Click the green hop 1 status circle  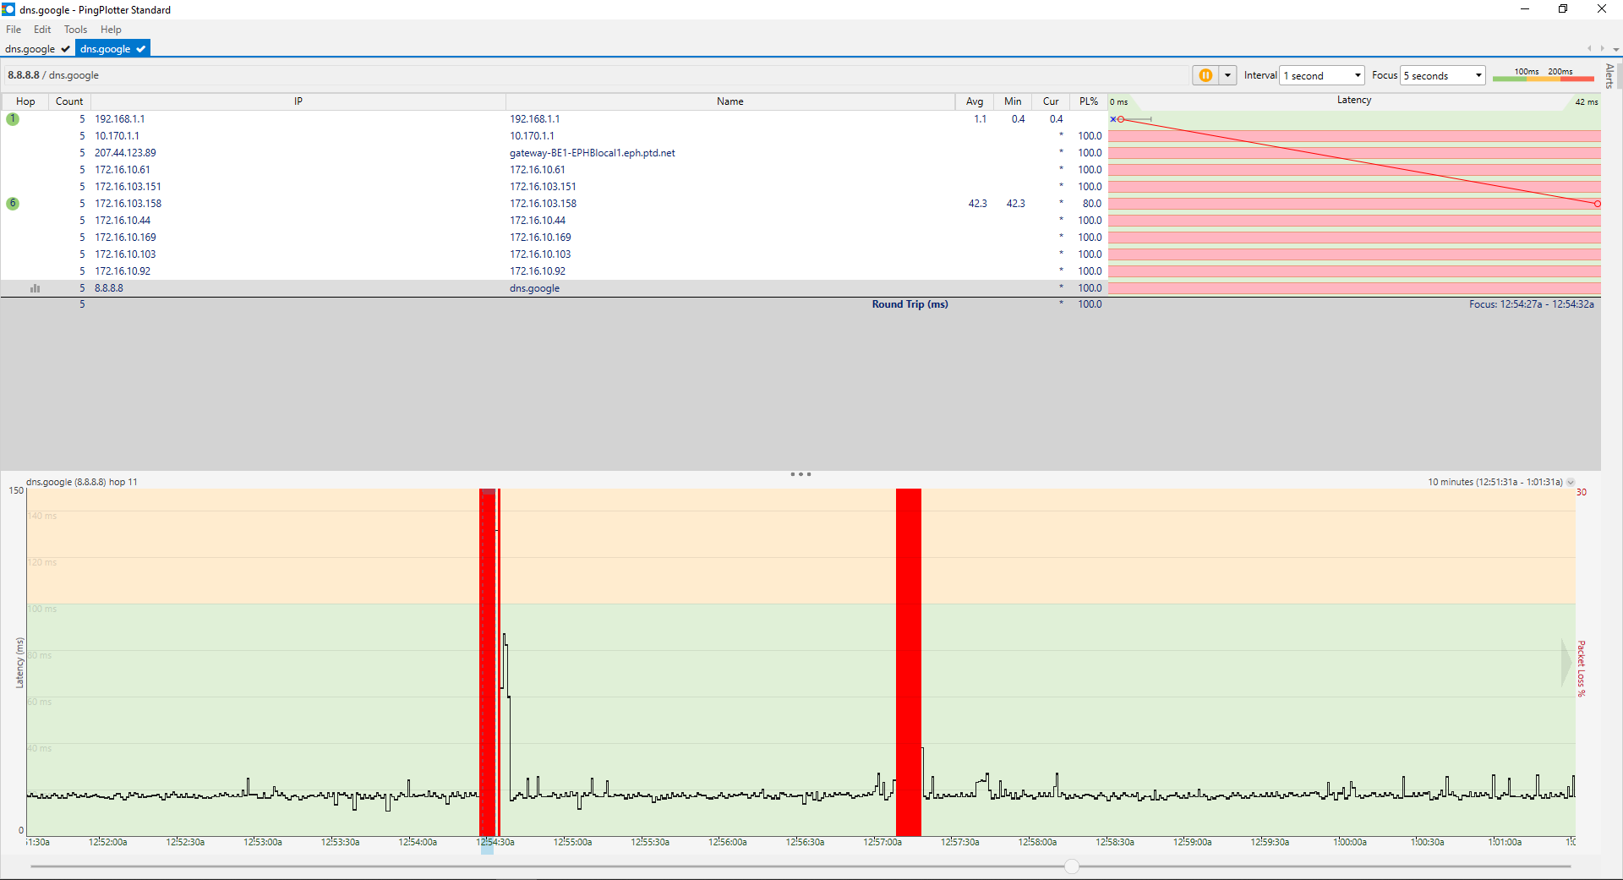coord(13,119)
